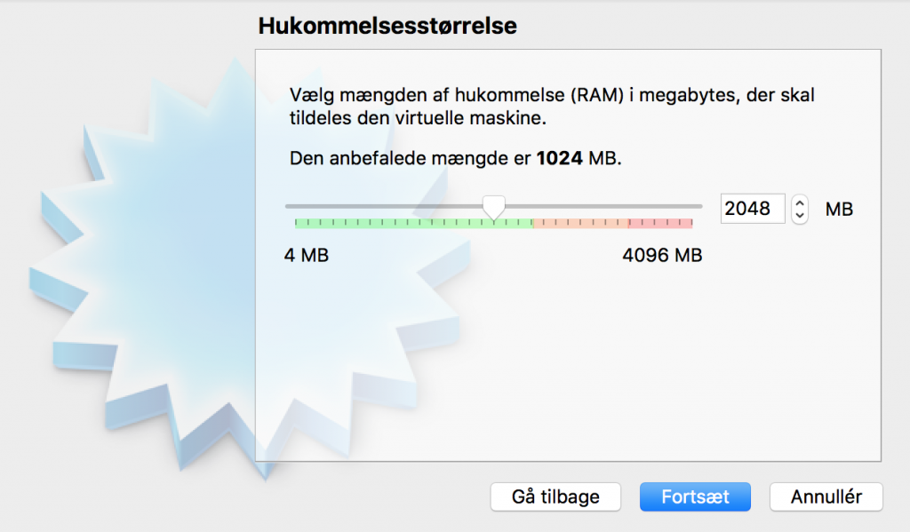The image size is (910, 532).
Task: Increase memory with the stepper up arrow
Action: point(800,202)
